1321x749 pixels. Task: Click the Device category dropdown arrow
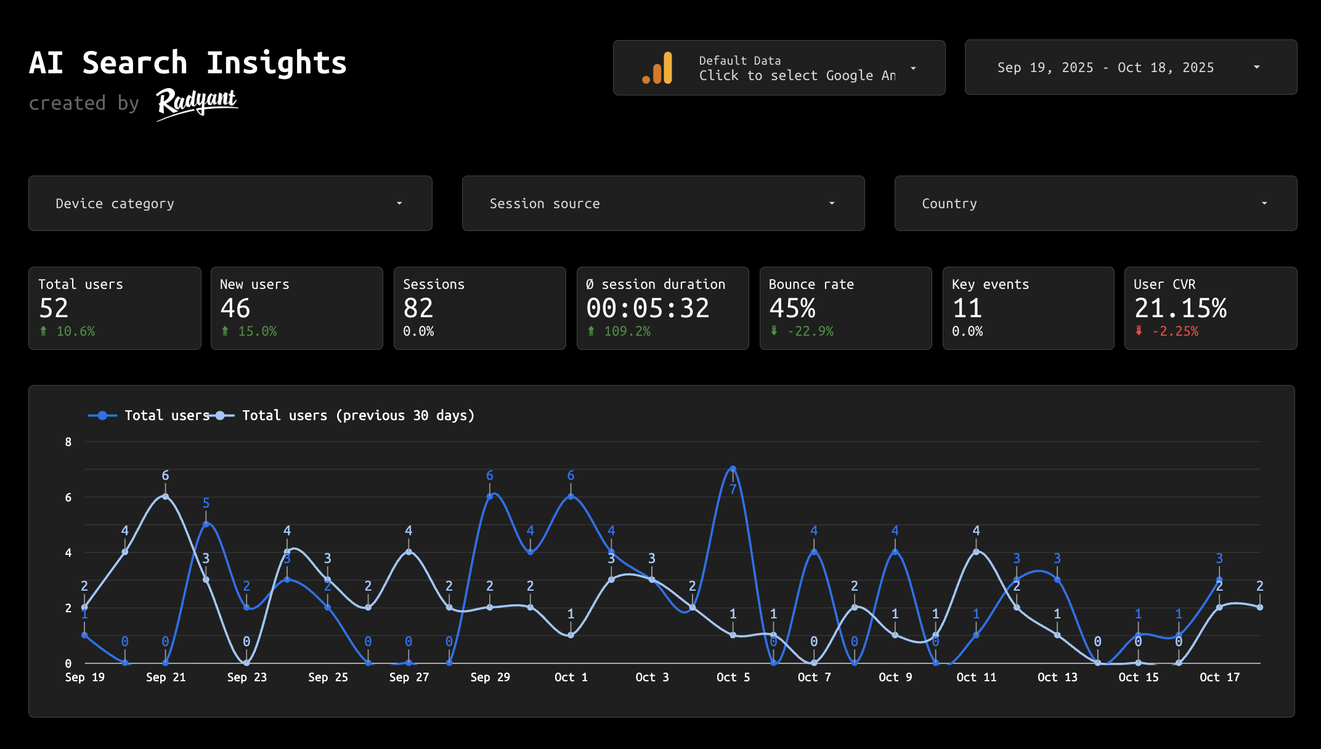(399, 203)
